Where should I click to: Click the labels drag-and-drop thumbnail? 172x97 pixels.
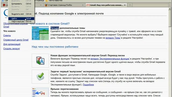pyautogui.click(x=40, y=92)
